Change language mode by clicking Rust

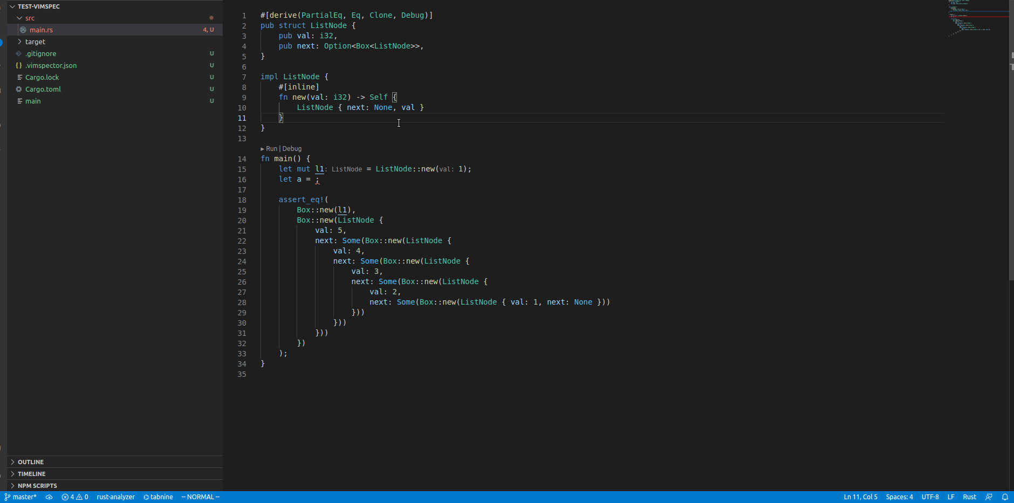click(x=969, y=497)
